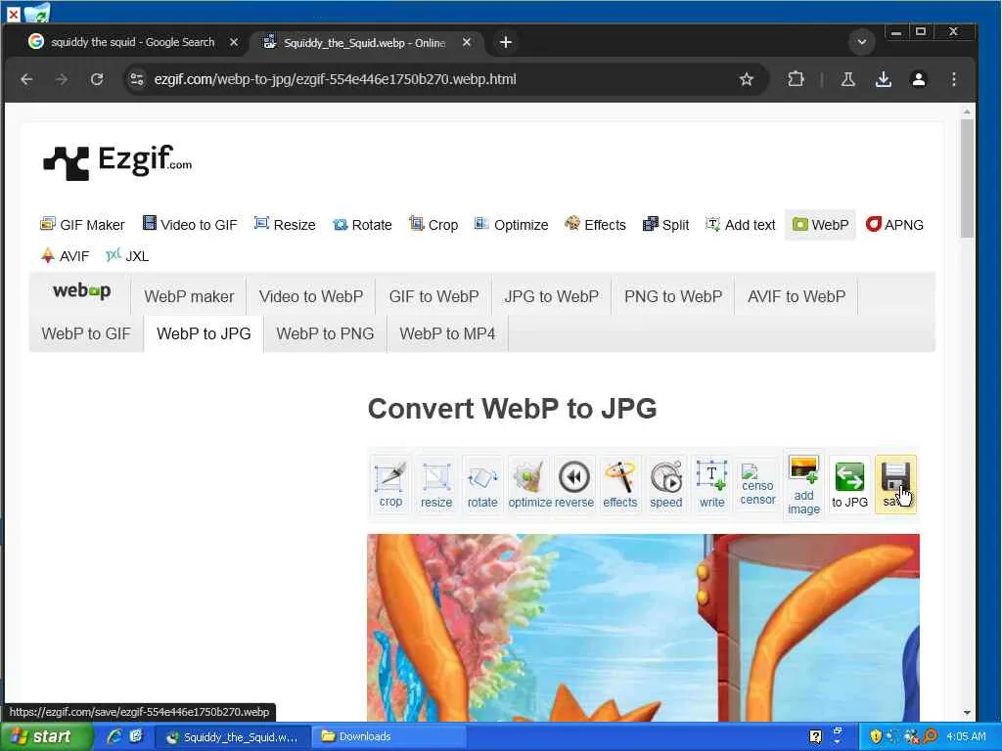
Task: Click the webp logo in submenu
Action: pos(81,291)
